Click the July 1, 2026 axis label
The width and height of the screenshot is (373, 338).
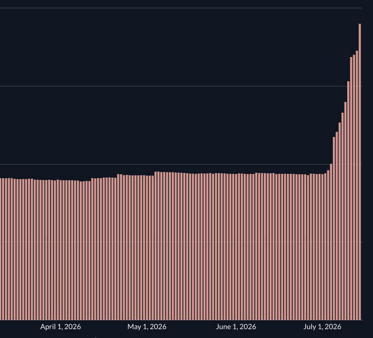click(323, 327)
